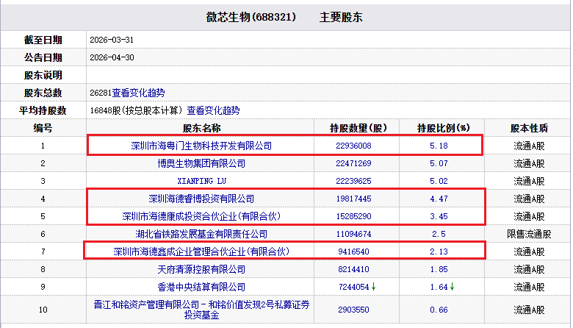Select the 微芯生物(688321) 主要股东 title
Viewport: 573px width, 328px height.
(284, 17)
